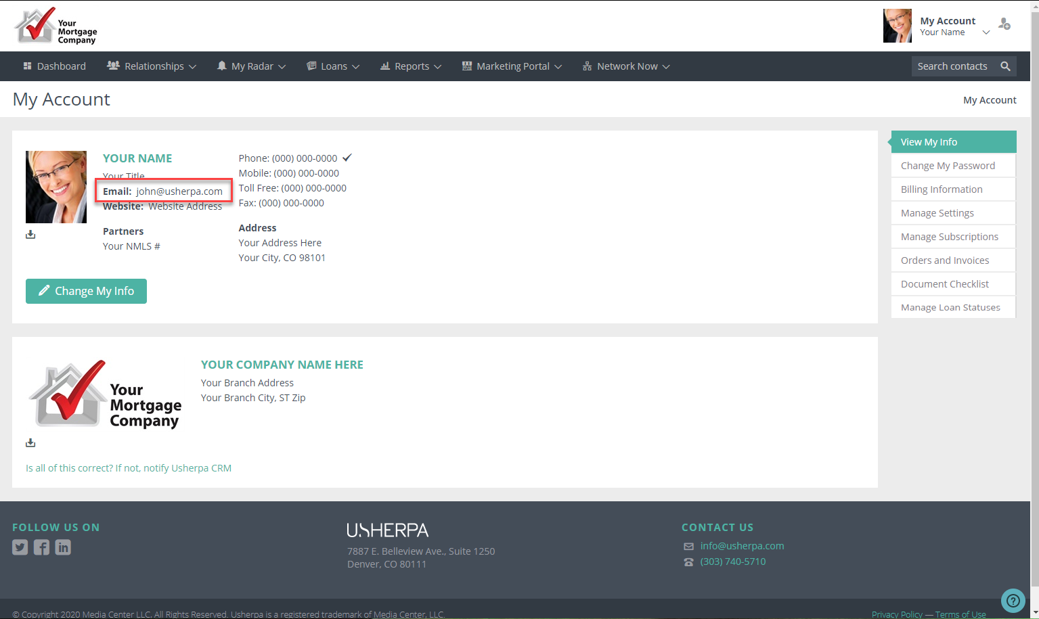Click the info@usherpa.com email link
This screenshot has width=1039, height=619.
coord(742,546)
